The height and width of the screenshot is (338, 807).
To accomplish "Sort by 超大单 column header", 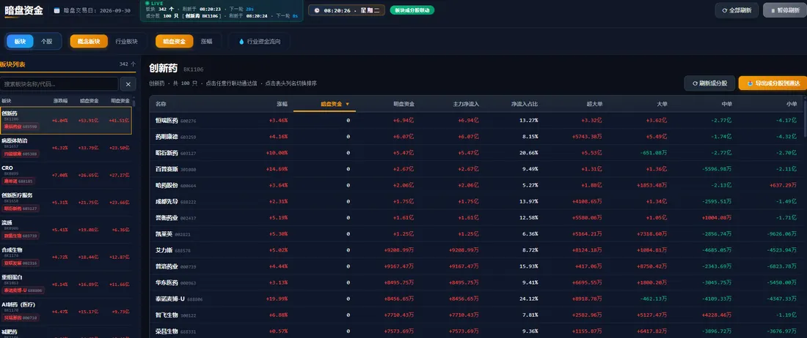I will [594, 104].
